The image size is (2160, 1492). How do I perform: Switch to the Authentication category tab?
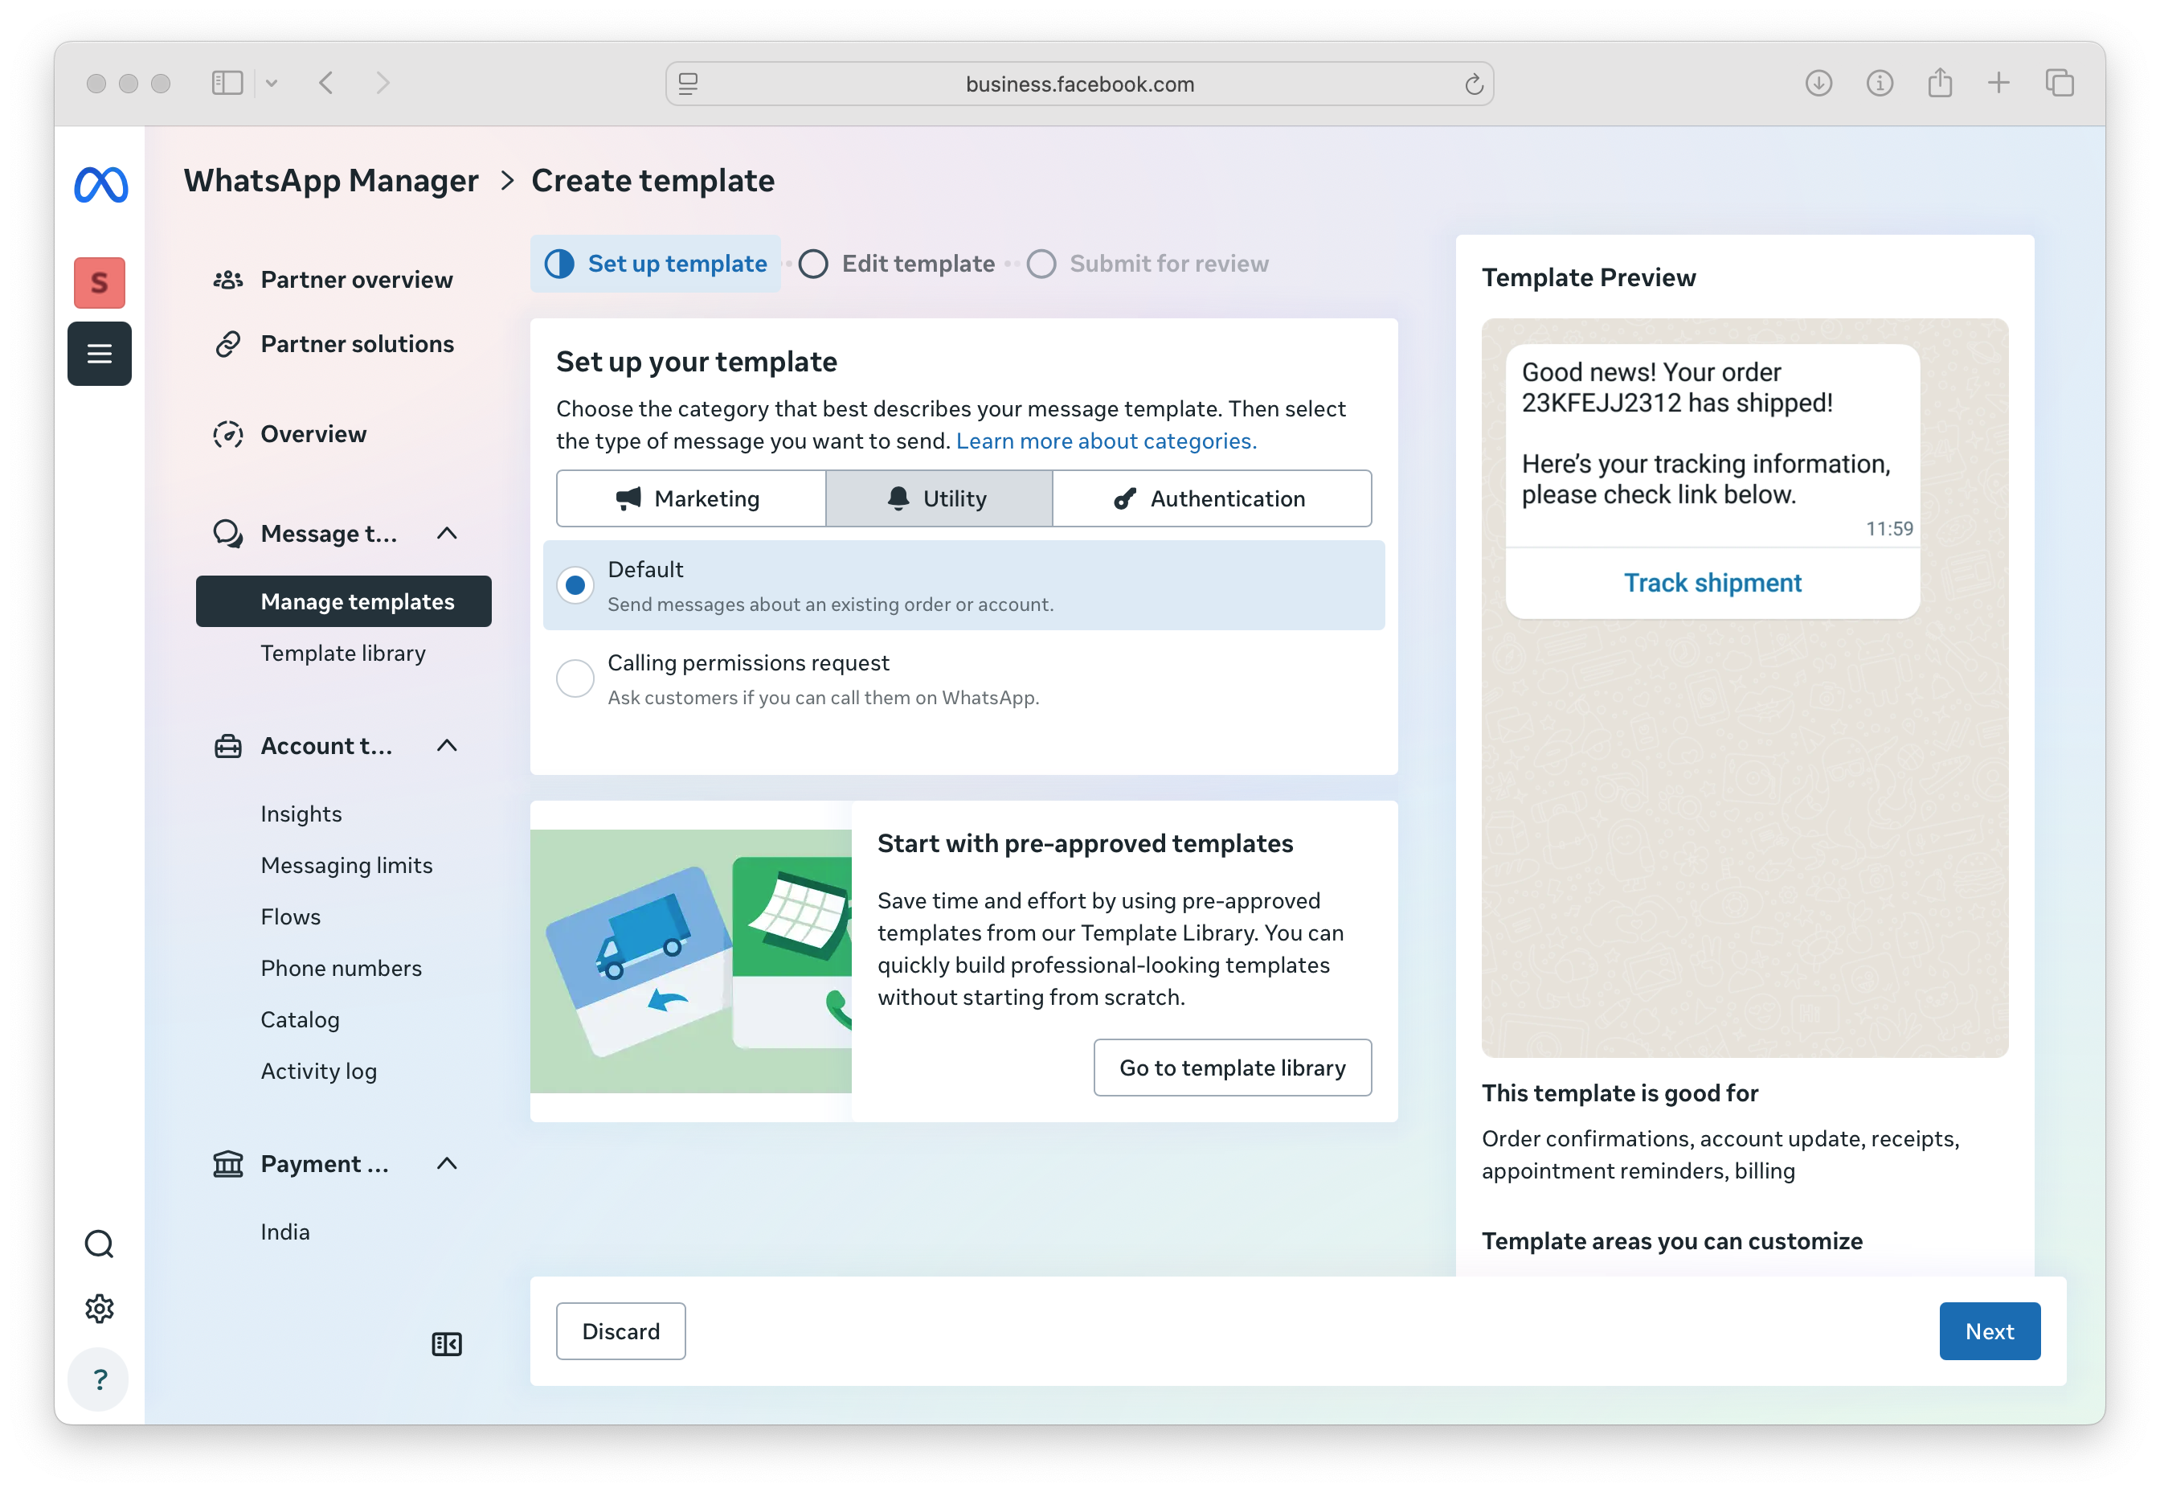click(1212, 498)
